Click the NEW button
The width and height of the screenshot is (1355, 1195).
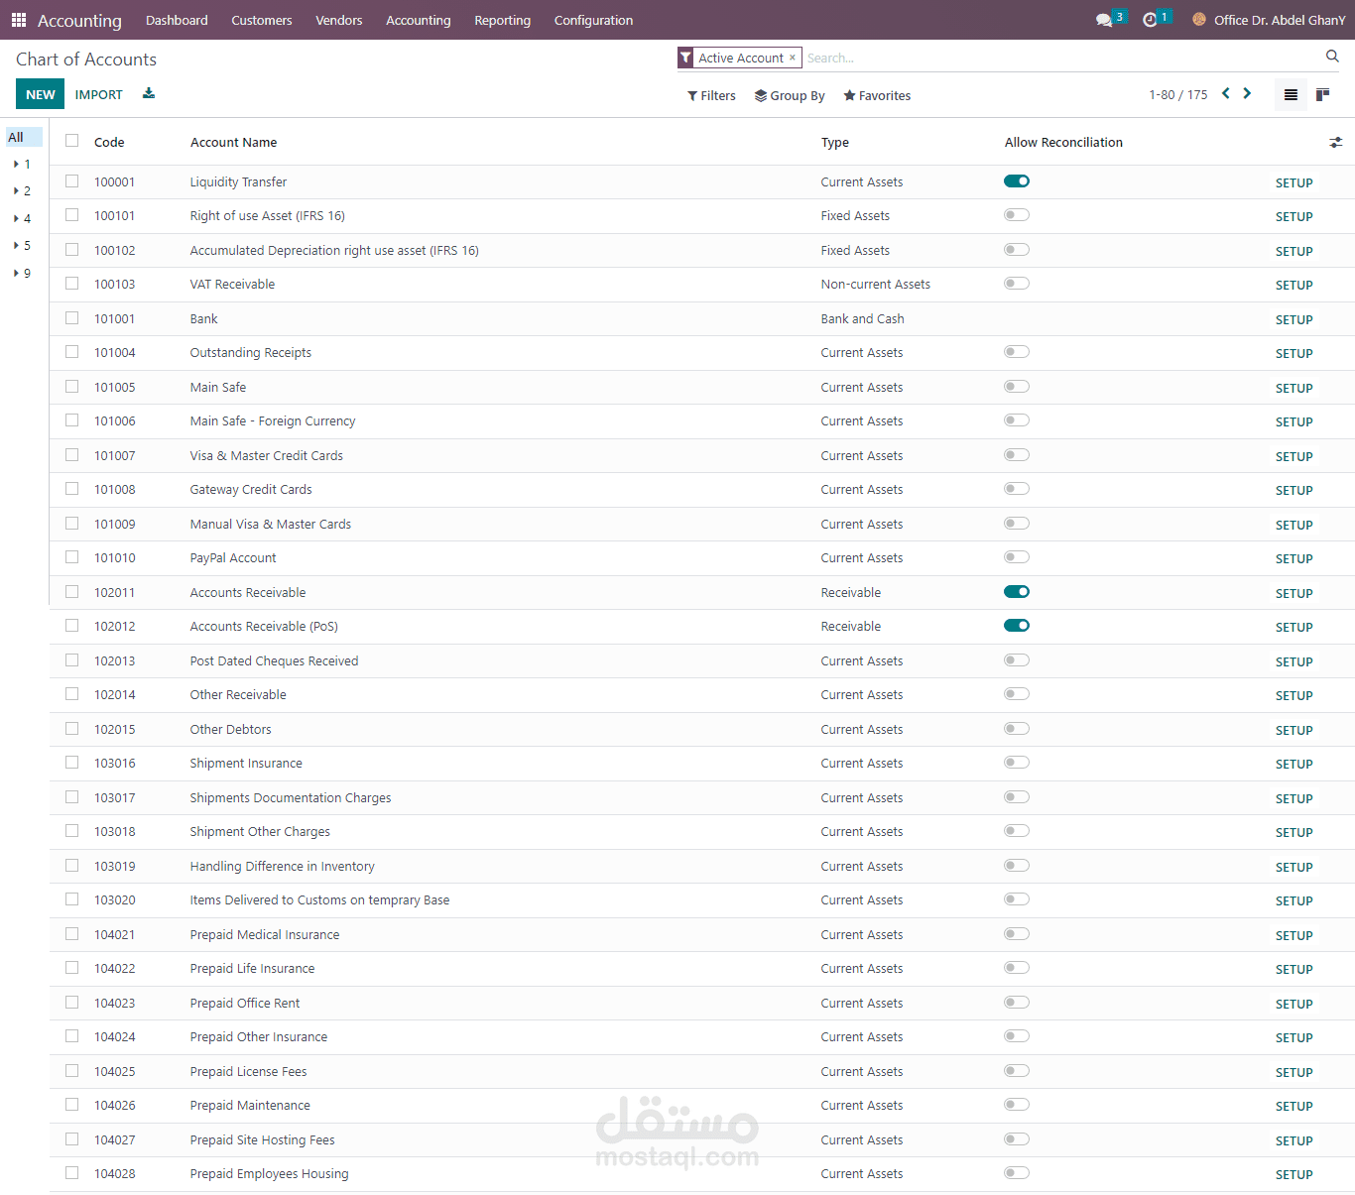click(x=41, y=94)
